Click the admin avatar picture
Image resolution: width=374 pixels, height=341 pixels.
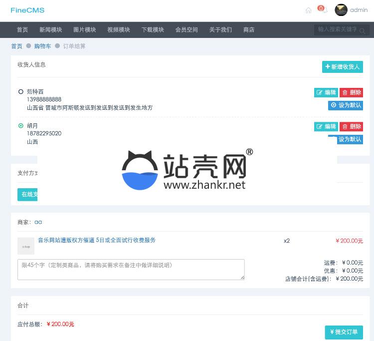point(341,10)
